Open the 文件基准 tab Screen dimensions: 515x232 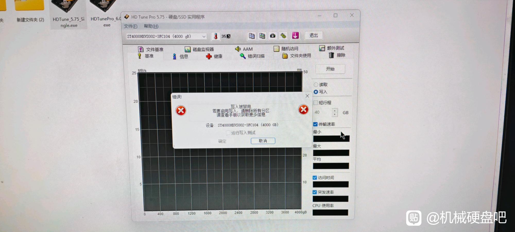(x=151, y=49)
